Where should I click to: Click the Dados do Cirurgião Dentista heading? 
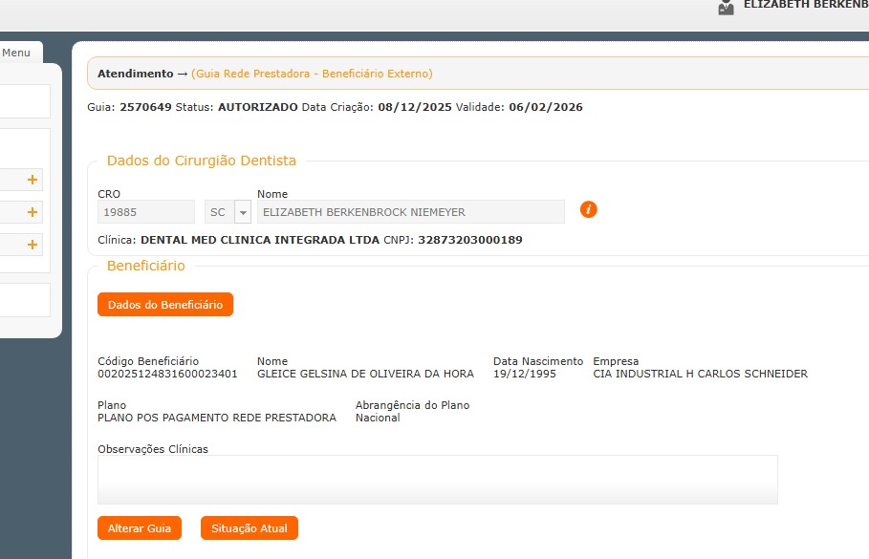201,161
